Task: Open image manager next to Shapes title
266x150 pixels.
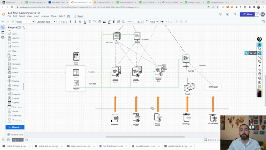Action: [19, 27]
